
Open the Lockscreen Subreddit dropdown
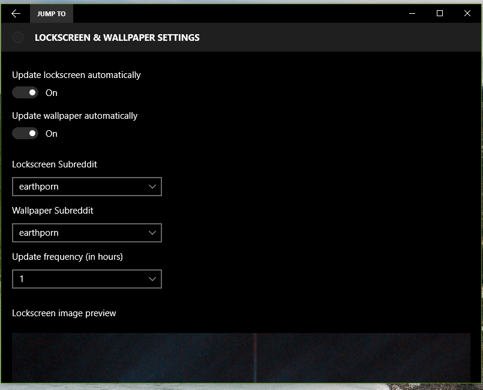[86, 187]
